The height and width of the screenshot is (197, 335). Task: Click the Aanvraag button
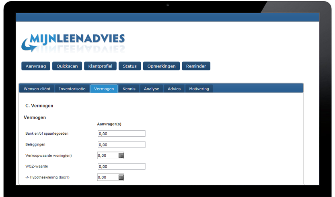point(36,66)
